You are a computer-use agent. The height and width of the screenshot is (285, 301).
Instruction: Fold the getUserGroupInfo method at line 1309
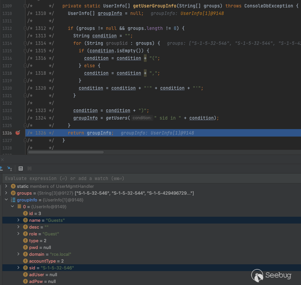click(x=25, y=6)
